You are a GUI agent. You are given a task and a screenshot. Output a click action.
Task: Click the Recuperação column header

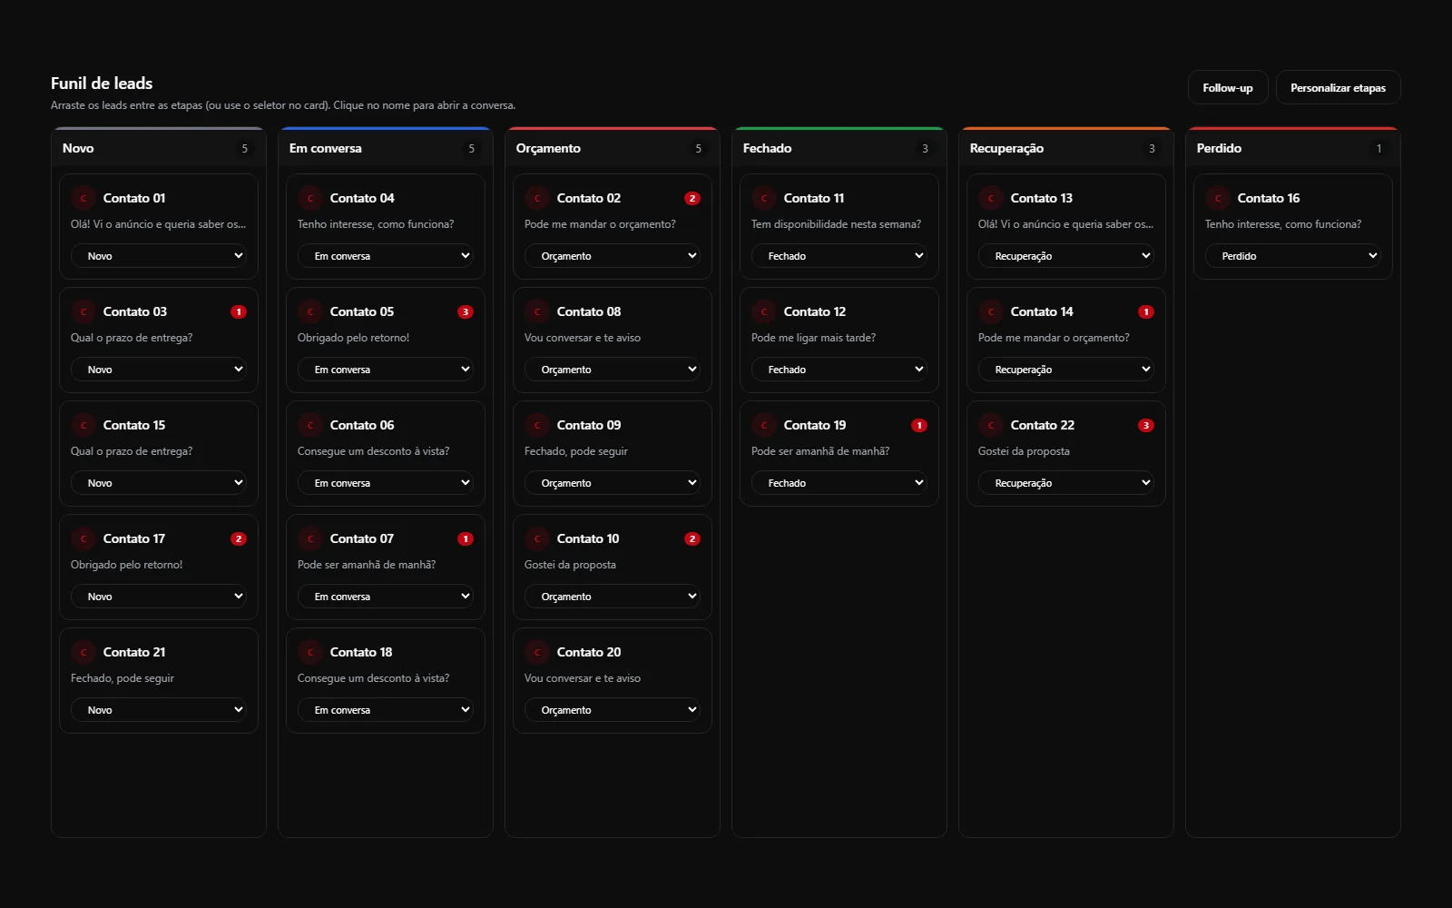1066,148
